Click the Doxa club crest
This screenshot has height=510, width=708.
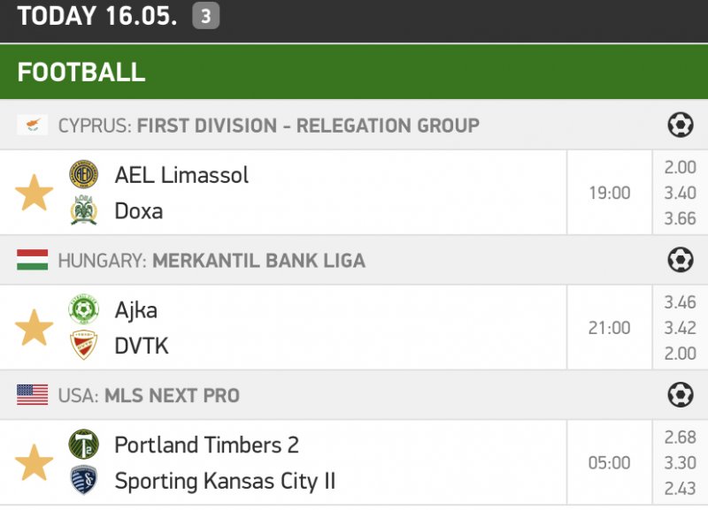click(84, 210)
